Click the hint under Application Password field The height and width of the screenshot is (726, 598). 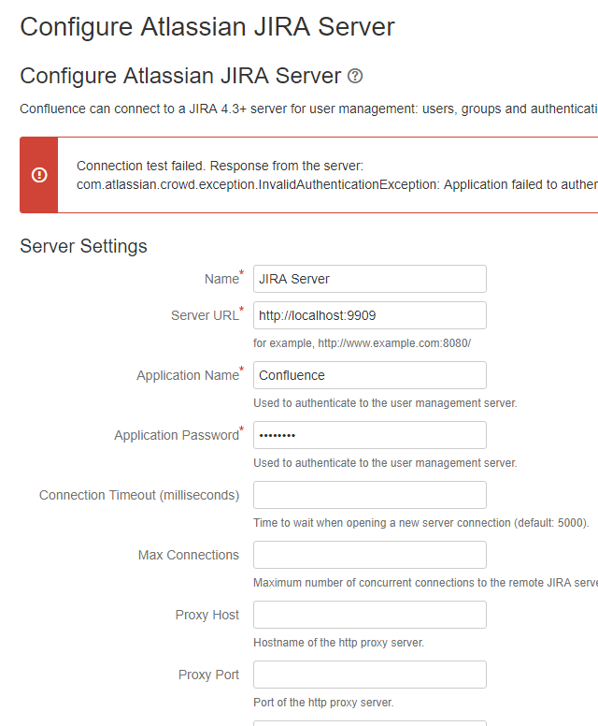(385, 463)
